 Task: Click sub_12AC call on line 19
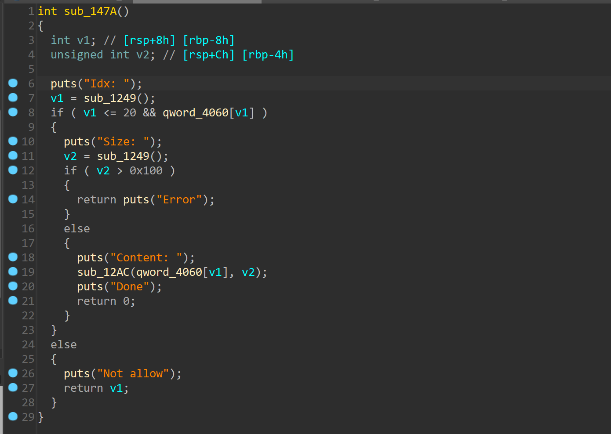point(103,272)
